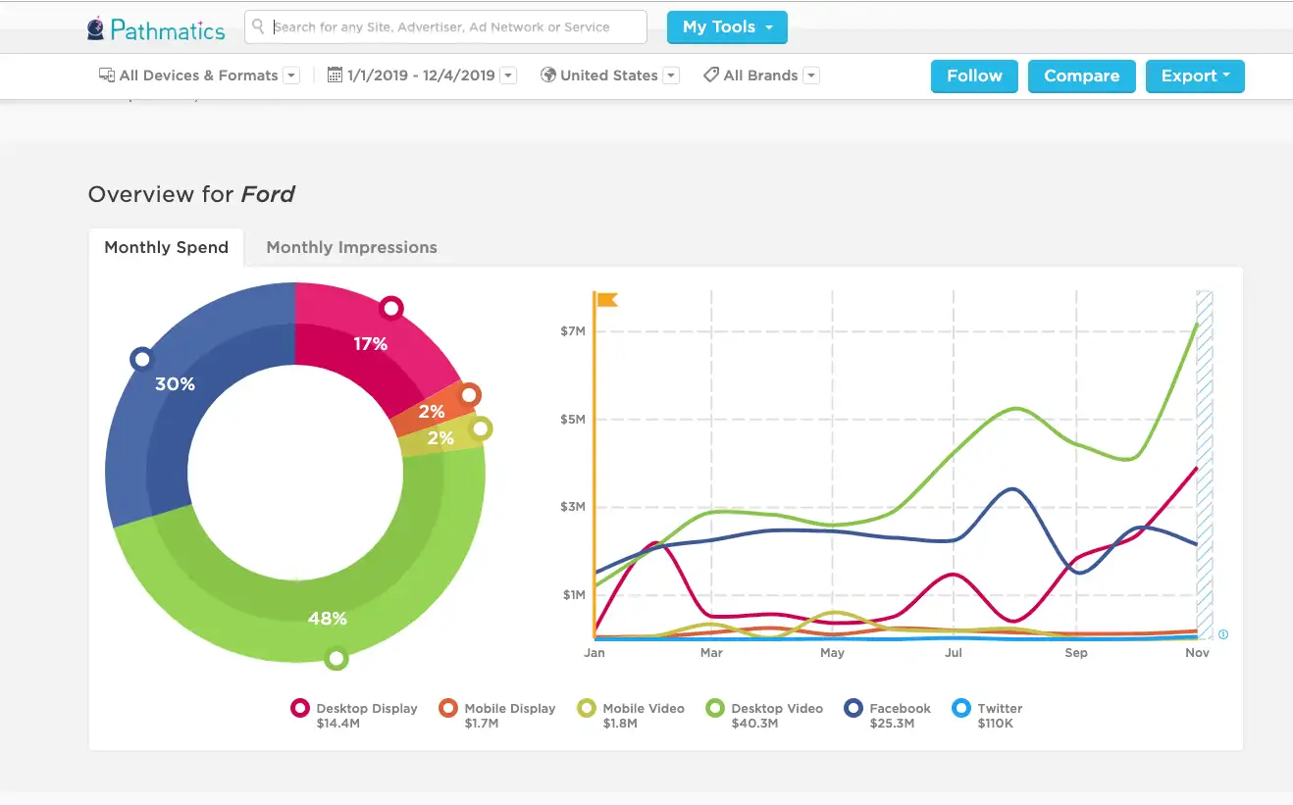Click the Mobile Display marker on the donut
Image resolution: width=1293 pixels, height=805 pixels.
[469, 395]
